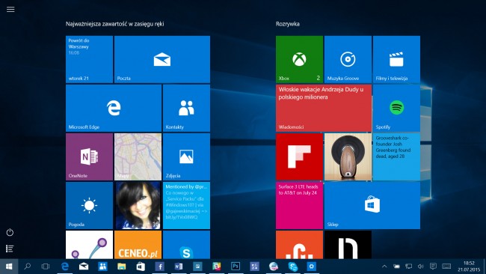Open the network icon in the system tray

point(409,267)
